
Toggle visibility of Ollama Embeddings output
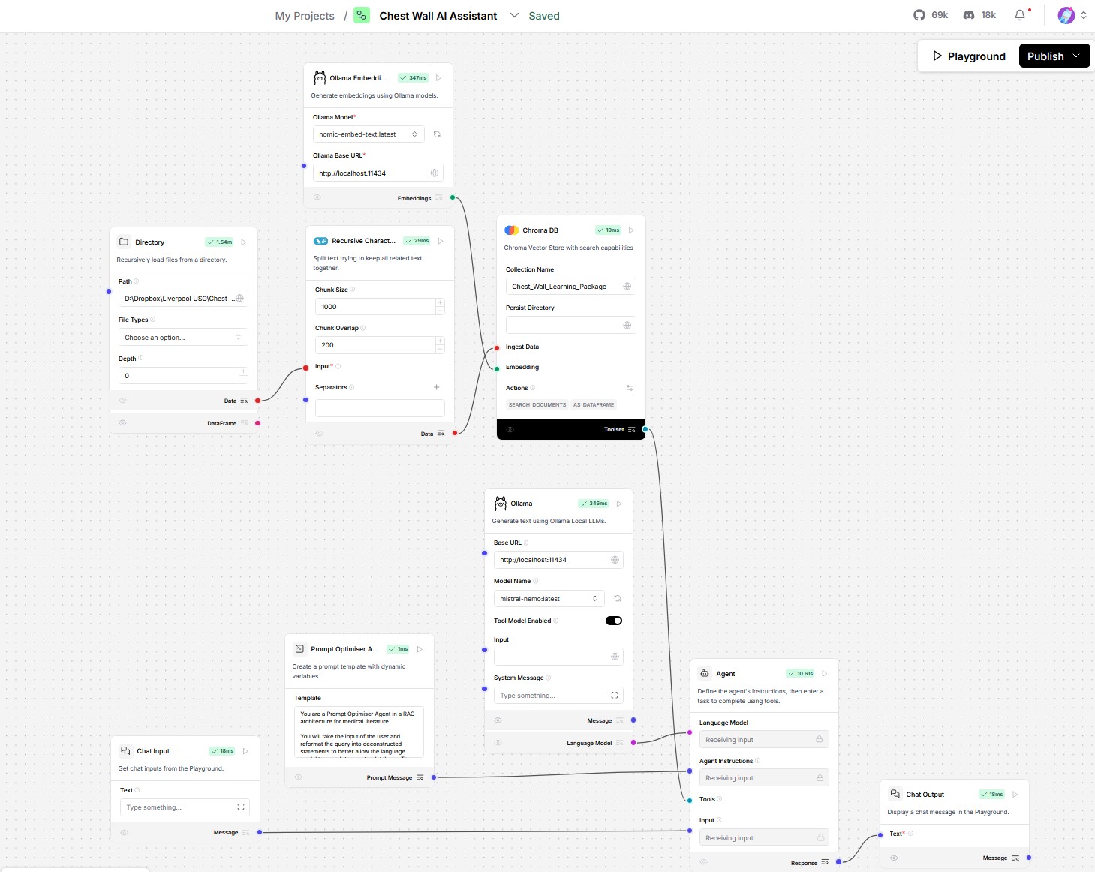pyautogui.click(x=317, y=198)
